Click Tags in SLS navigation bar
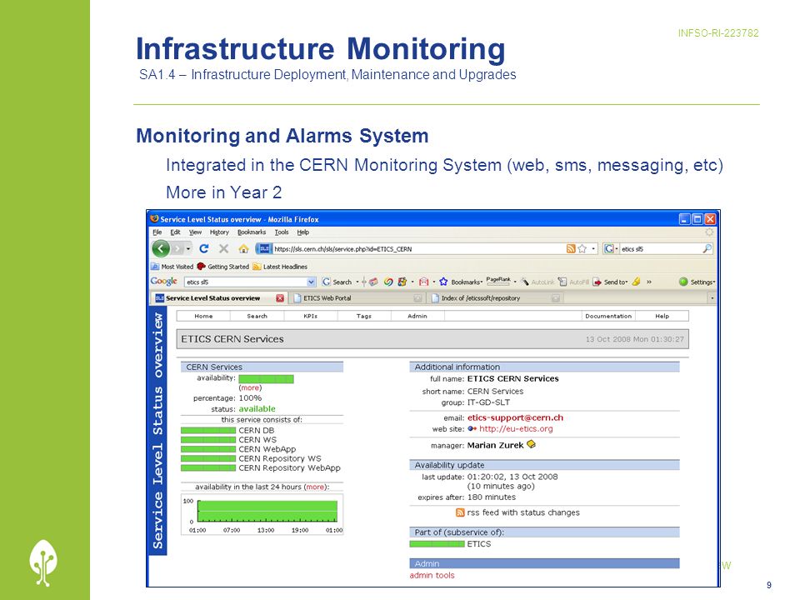 click(364, 317)
